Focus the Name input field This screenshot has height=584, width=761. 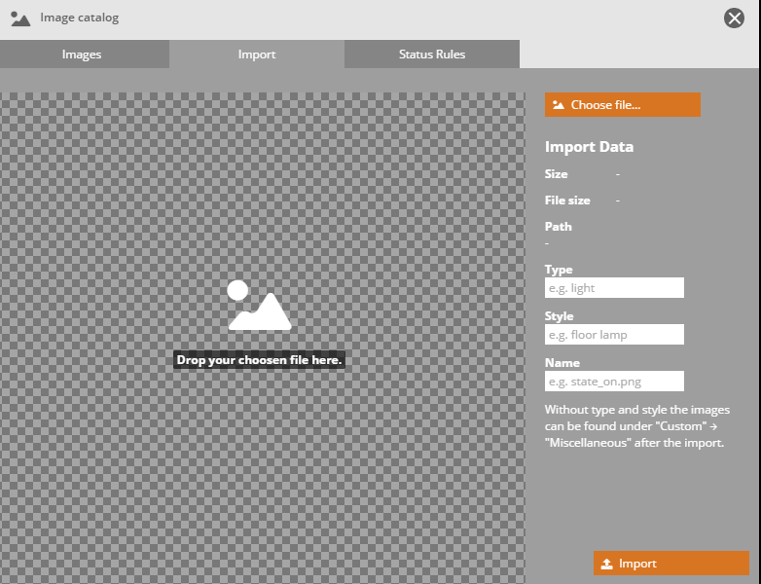click(x=614, y=382)
